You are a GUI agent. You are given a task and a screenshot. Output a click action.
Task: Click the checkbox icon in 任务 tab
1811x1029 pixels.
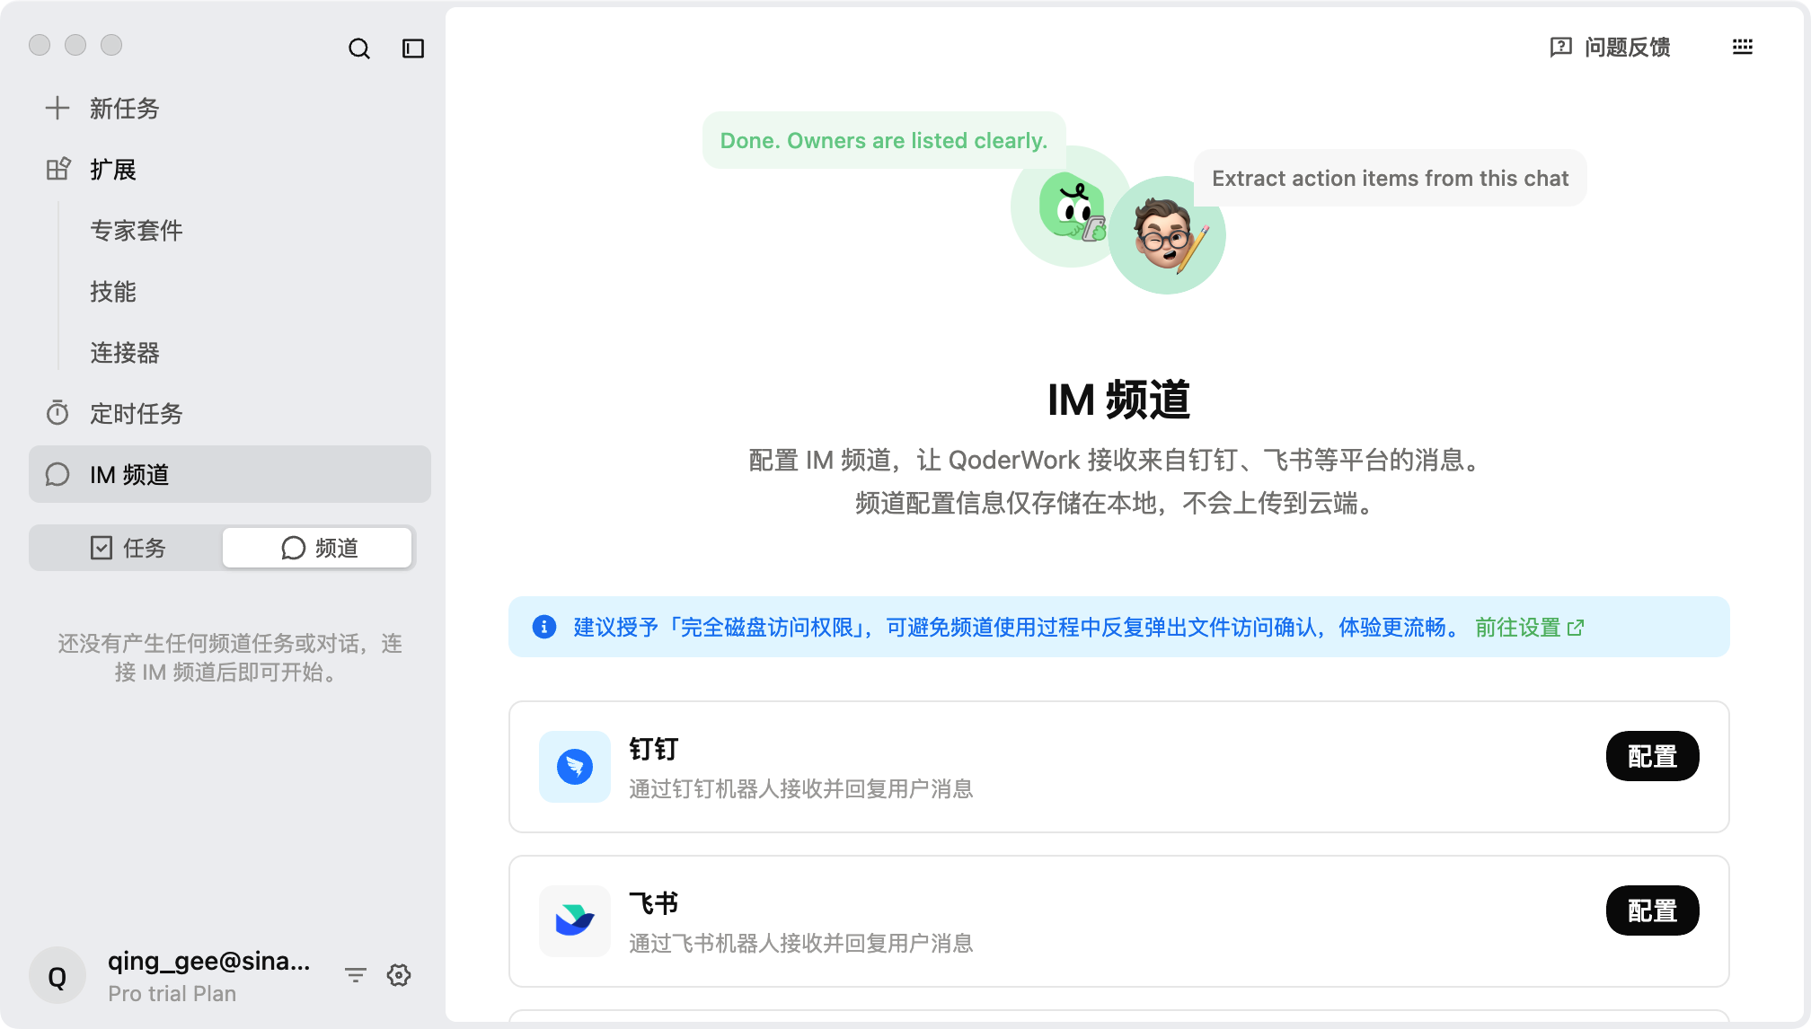(102, 548)
